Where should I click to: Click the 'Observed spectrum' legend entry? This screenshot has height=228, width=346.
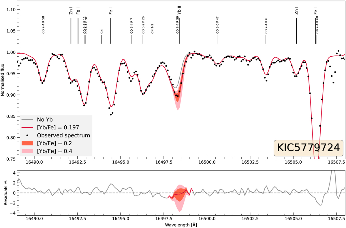63,135
